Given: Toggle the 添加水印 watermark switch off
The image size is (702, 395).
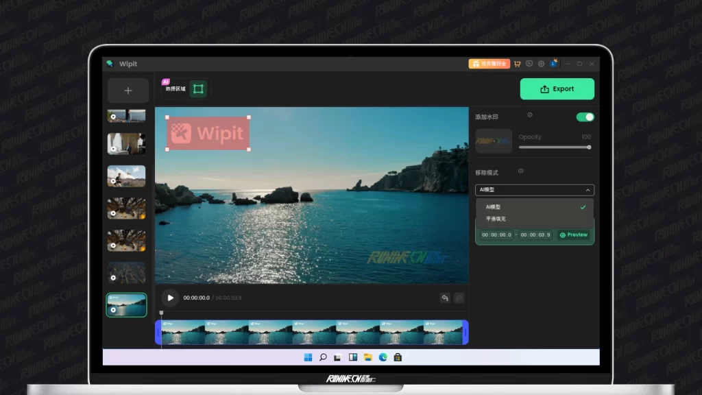Looking at the screenshot, I should (585, 117).
